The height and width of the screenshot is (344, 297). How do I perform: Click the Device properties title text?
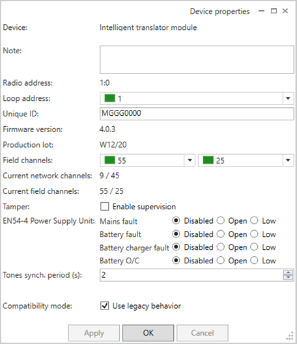[x=219, y=12]
